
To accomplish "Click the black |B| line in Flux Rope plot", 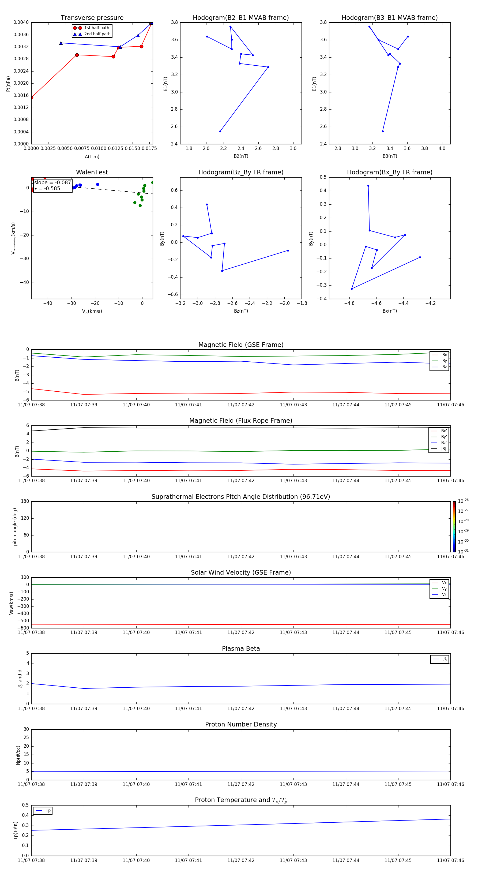I will [x=241, y=428].
